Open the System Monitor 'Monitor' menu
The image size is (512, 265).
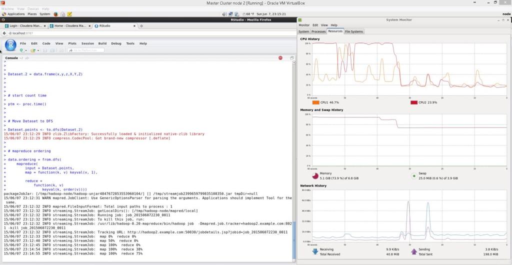point(304,25)
